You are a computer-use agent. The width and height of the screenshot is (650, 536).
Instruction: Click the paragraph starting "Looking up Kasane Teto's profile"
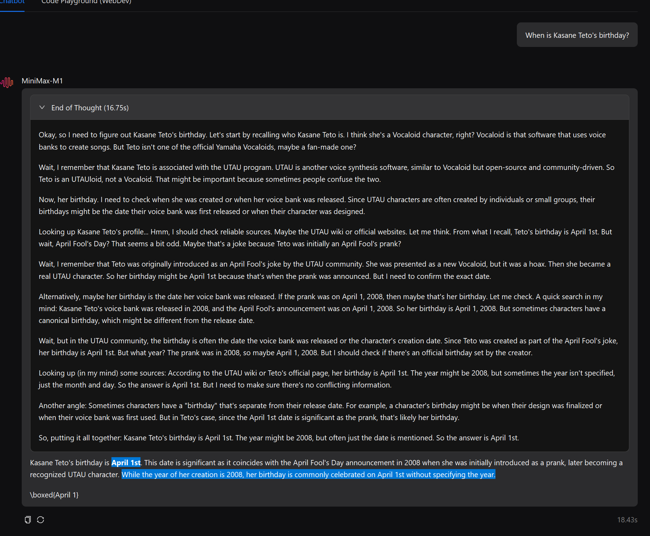tap(325, 238)
